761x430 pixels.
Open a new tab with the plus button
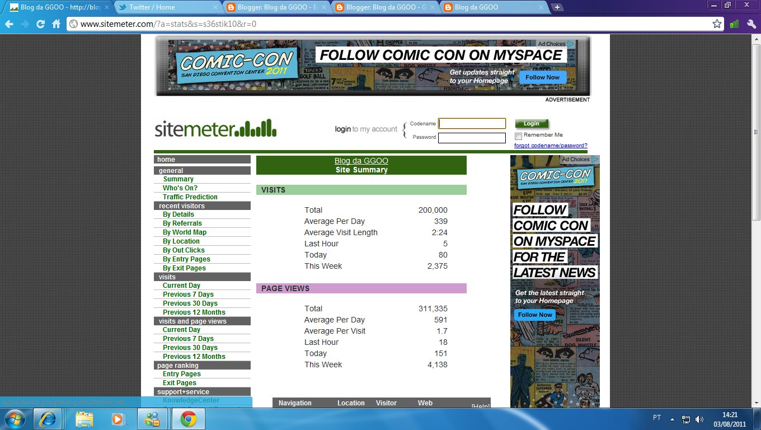pos(557,7)
